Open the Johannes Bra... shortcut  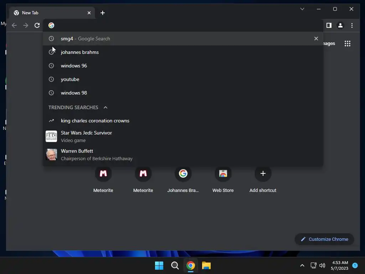pyautogui.click(x=183, y=180)
